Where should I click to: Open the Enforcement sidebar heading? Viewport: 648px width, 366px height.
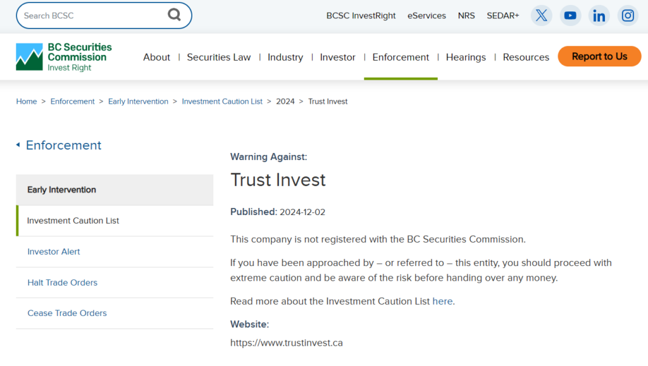64,145
